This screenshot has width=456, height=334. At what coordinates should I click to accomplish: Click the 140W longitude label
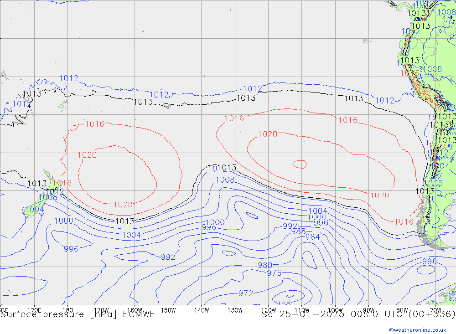202,310
